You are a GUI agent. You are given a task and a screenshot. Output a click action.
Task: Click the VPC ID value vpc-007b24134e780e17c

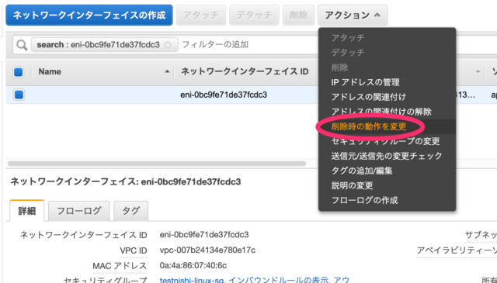(207, 250)
